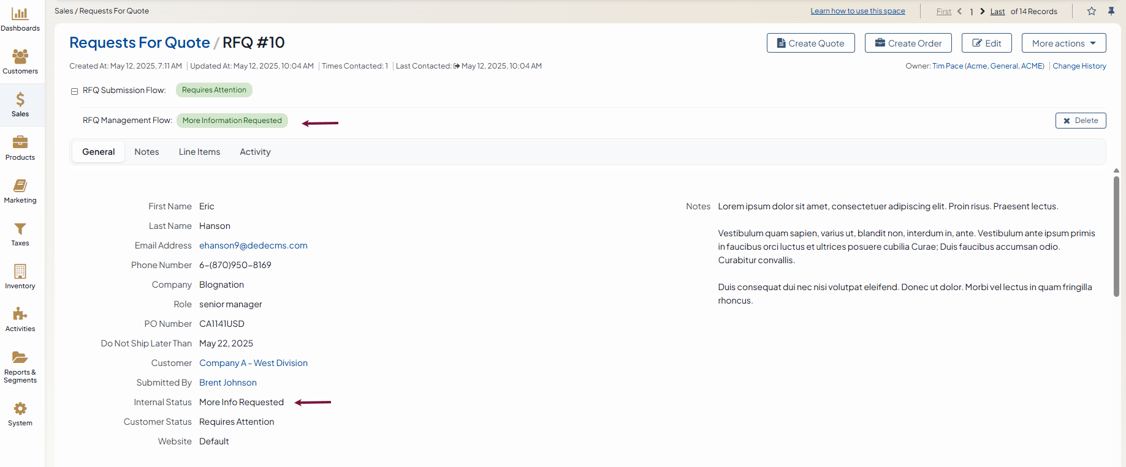This screenshot has width=1126, height=467.
Task: Select Internal Status value More Info Requested
Action: 242,402
